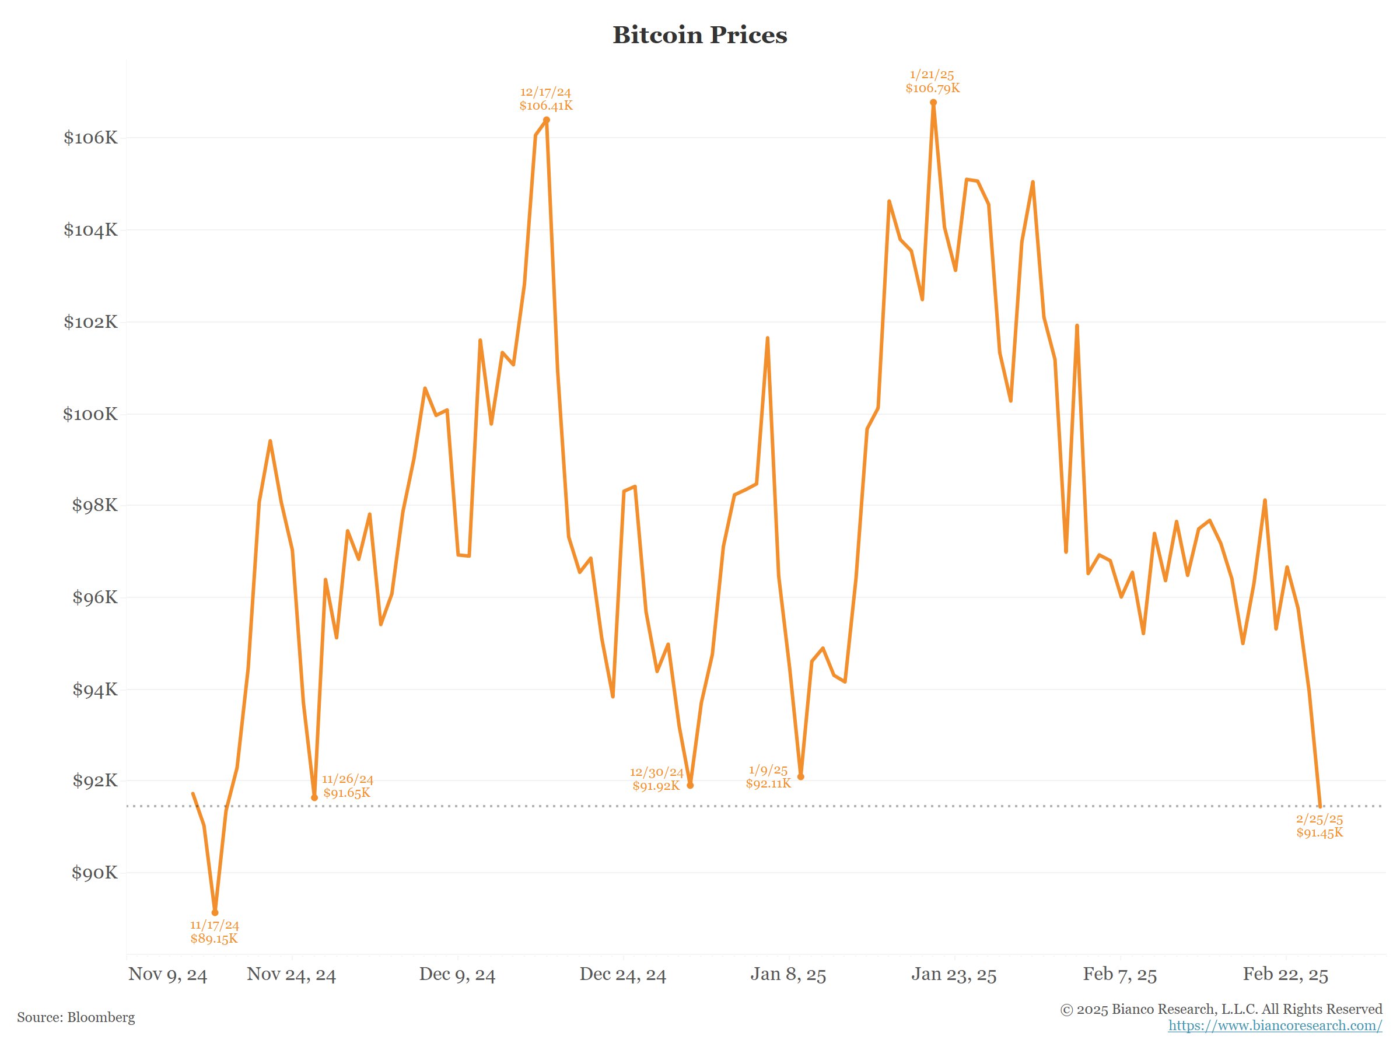Open the biancoresearch.com link
This screenshot has height=1050, width=1400.
(1275, 1026)
